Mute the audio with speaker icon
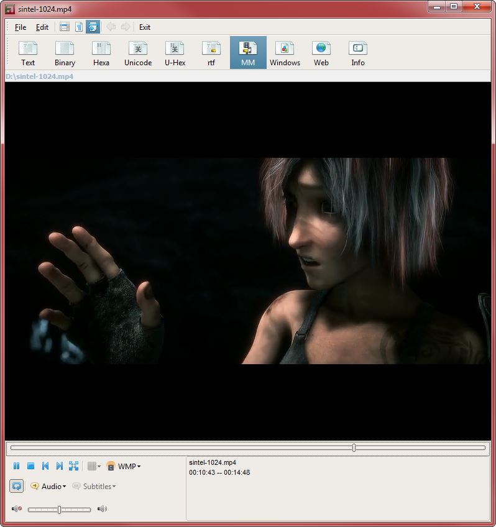Viewport: 496px width, 527px height. [17, 508]
